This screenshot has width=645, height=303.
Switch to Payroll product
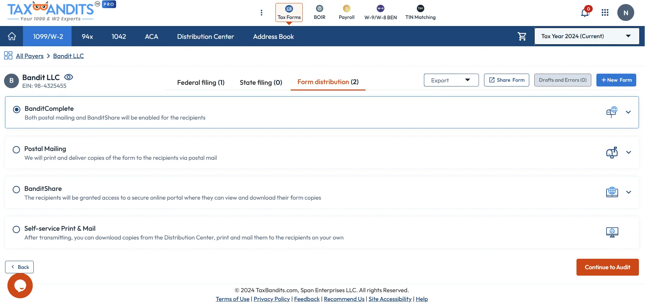[347, 12]
